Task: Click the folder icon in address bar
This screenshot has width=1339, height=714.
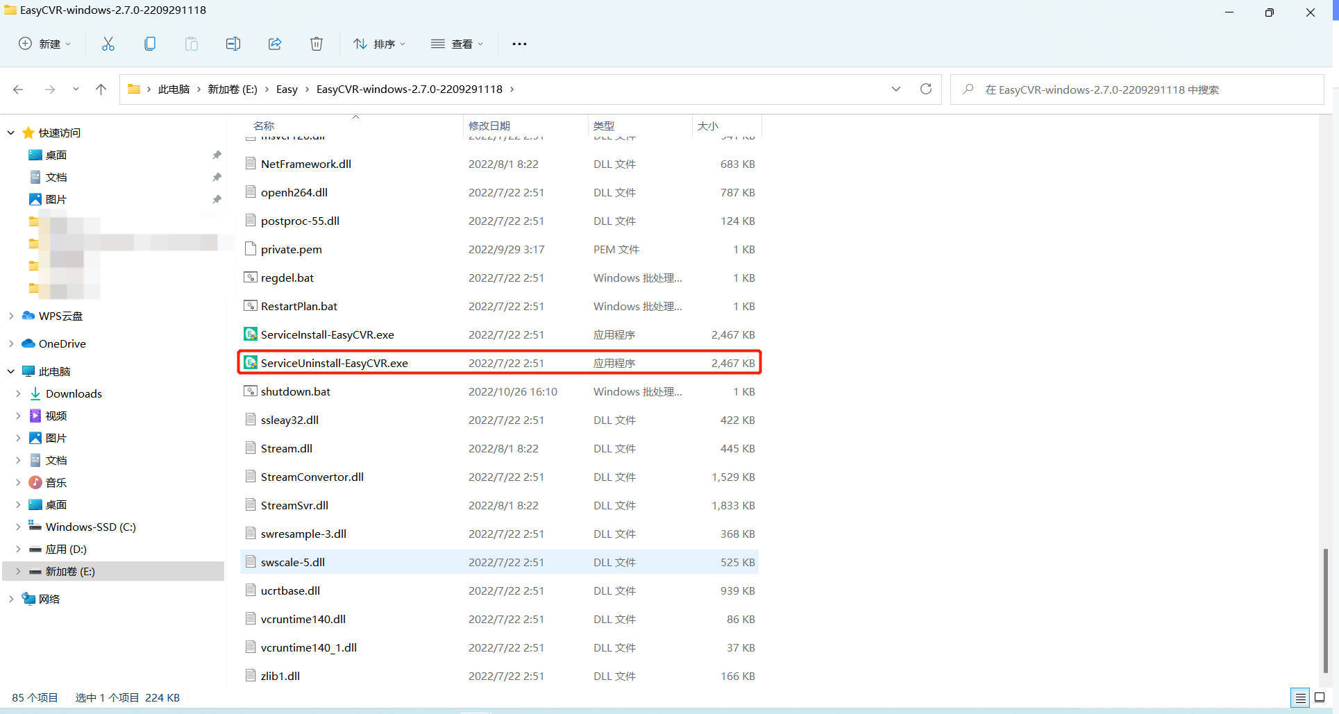Action: pyautogui.click(x=134, y=90)
